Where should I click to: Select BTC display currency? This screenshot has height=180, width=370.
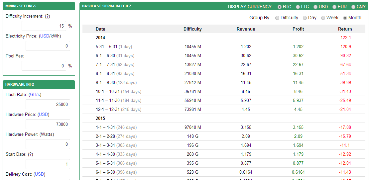[x=280, y=7]
